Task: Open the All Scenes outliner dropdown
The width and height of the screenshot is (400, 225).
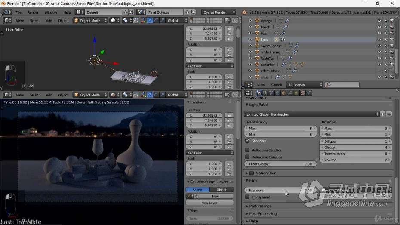Action: pos(305,85)
